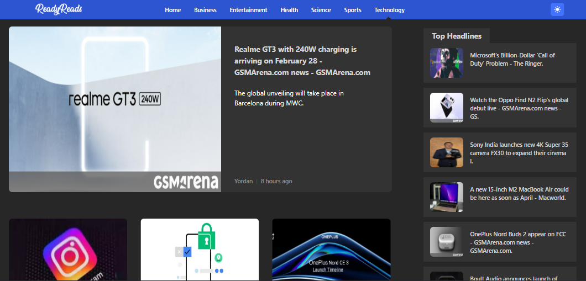Open the ReadyReads logo homepage
The width and height of the screenshot is (586, 281).
[x=59, y=9]
